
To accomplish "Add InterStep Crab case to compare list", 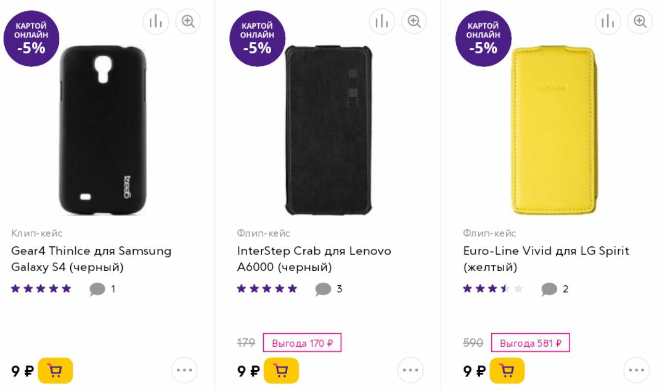I will pos(382,21).
